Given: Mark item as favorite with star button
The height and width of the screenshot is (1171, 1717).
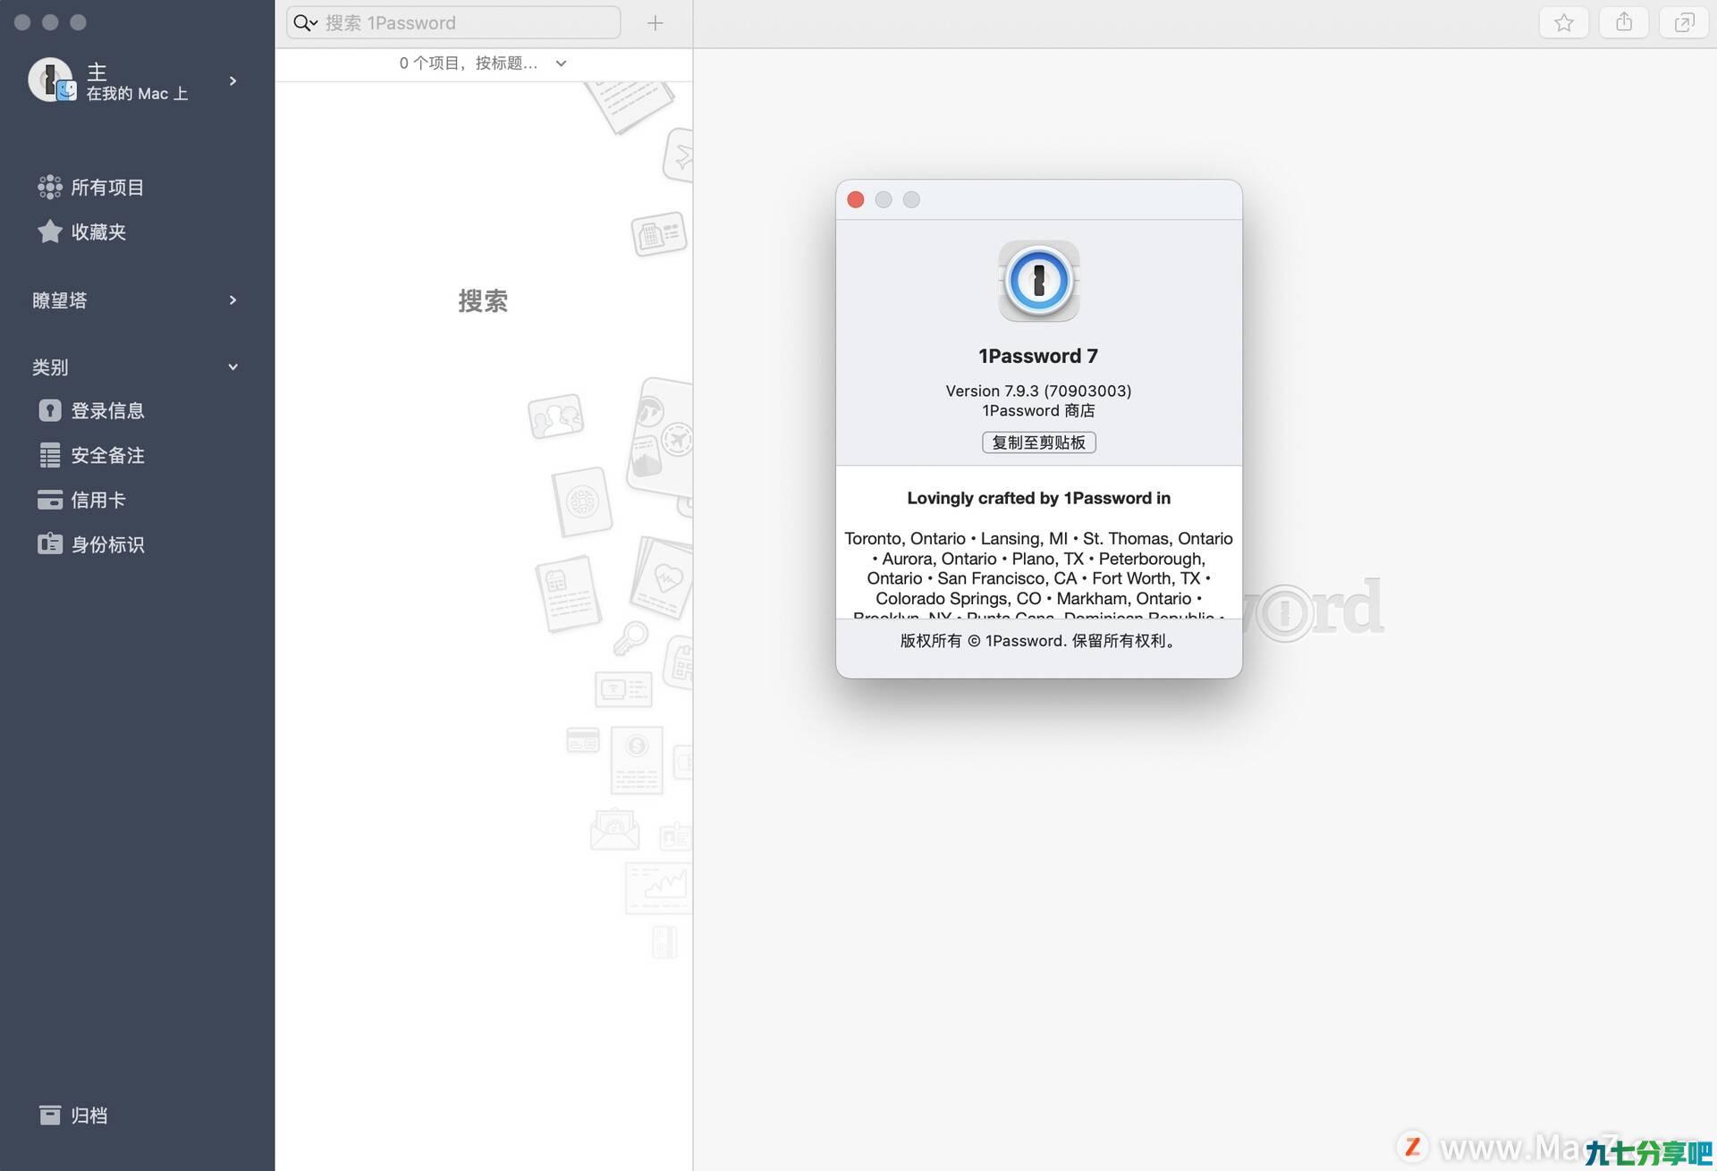Looking at the screenshot, I should pos(1563,22).
